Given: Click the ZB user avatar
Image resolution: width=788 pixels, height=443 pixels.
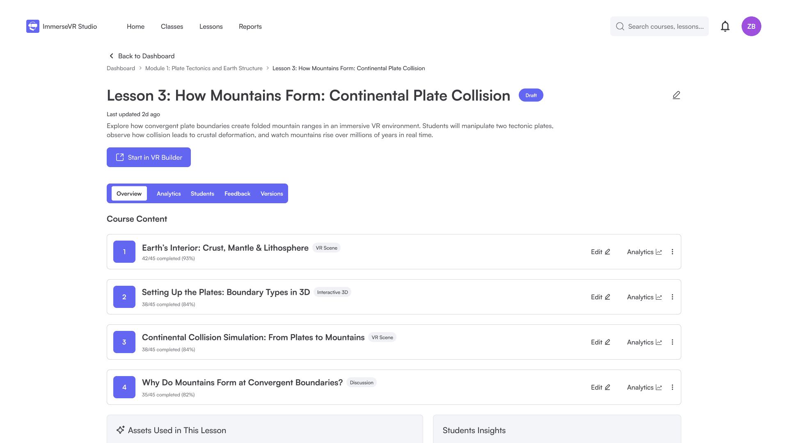Looking at the screenshot, I should 751,26.
